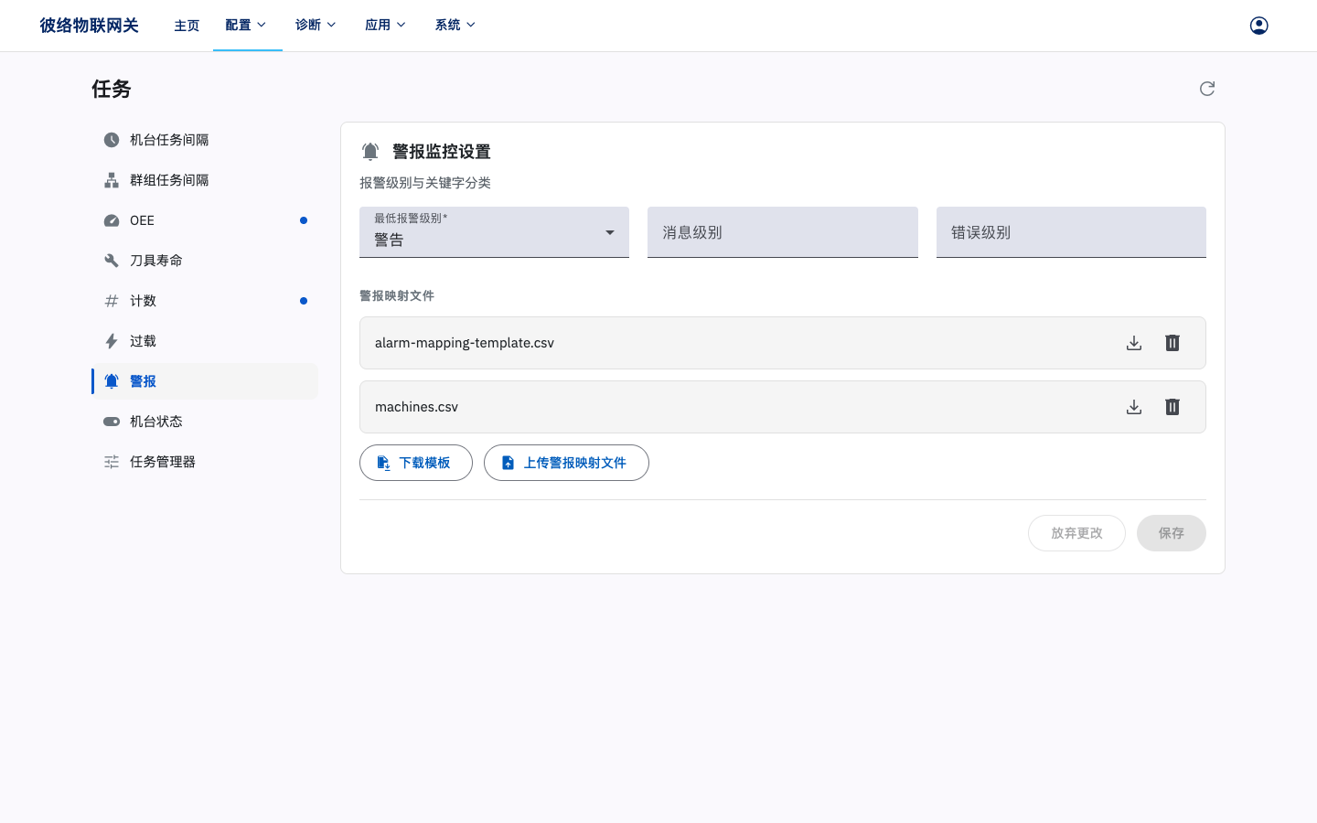This screenshot has width=1317, height=823.
Task: Click 上传警报映射文件 button
Action: coord(566,463)
